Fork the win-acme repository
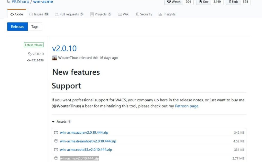The height and width of the screenshot is (162, 262). 232,2
